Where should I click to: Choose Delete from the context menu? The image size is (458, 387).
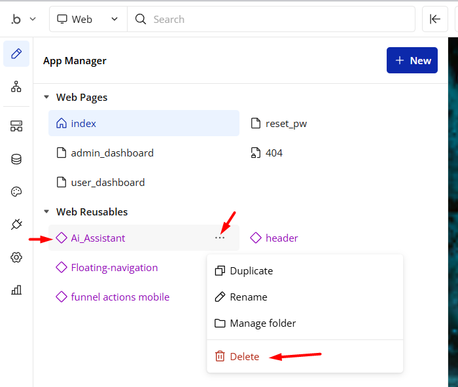[244, 357]
